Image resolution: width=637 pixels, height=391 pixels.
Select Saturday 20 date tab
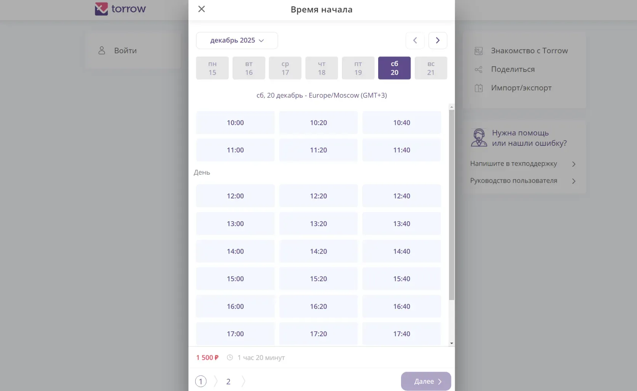(394, 68)
